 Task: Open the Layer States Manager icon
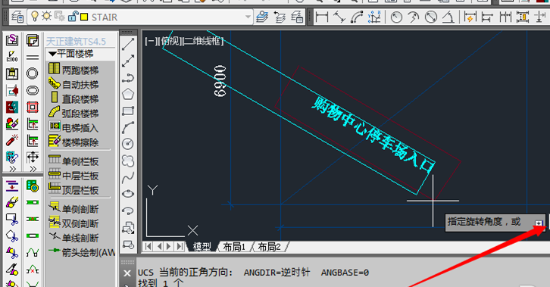click(297, 17)
